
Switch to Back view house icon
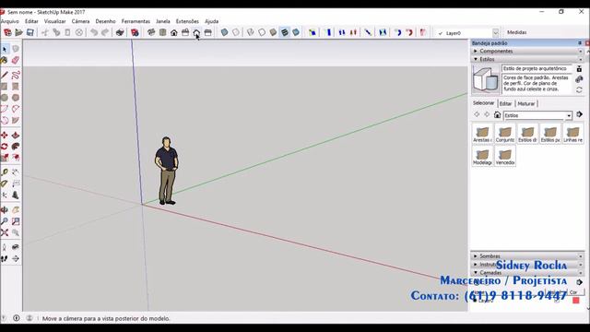(x=196, y=33)
